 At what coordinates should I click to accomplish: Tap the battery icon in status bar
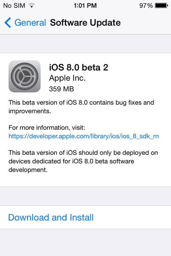pyautogui.click(x=162, y=5)
